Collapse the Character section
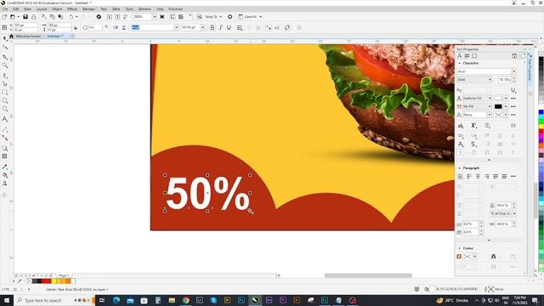 pos(460,63)
